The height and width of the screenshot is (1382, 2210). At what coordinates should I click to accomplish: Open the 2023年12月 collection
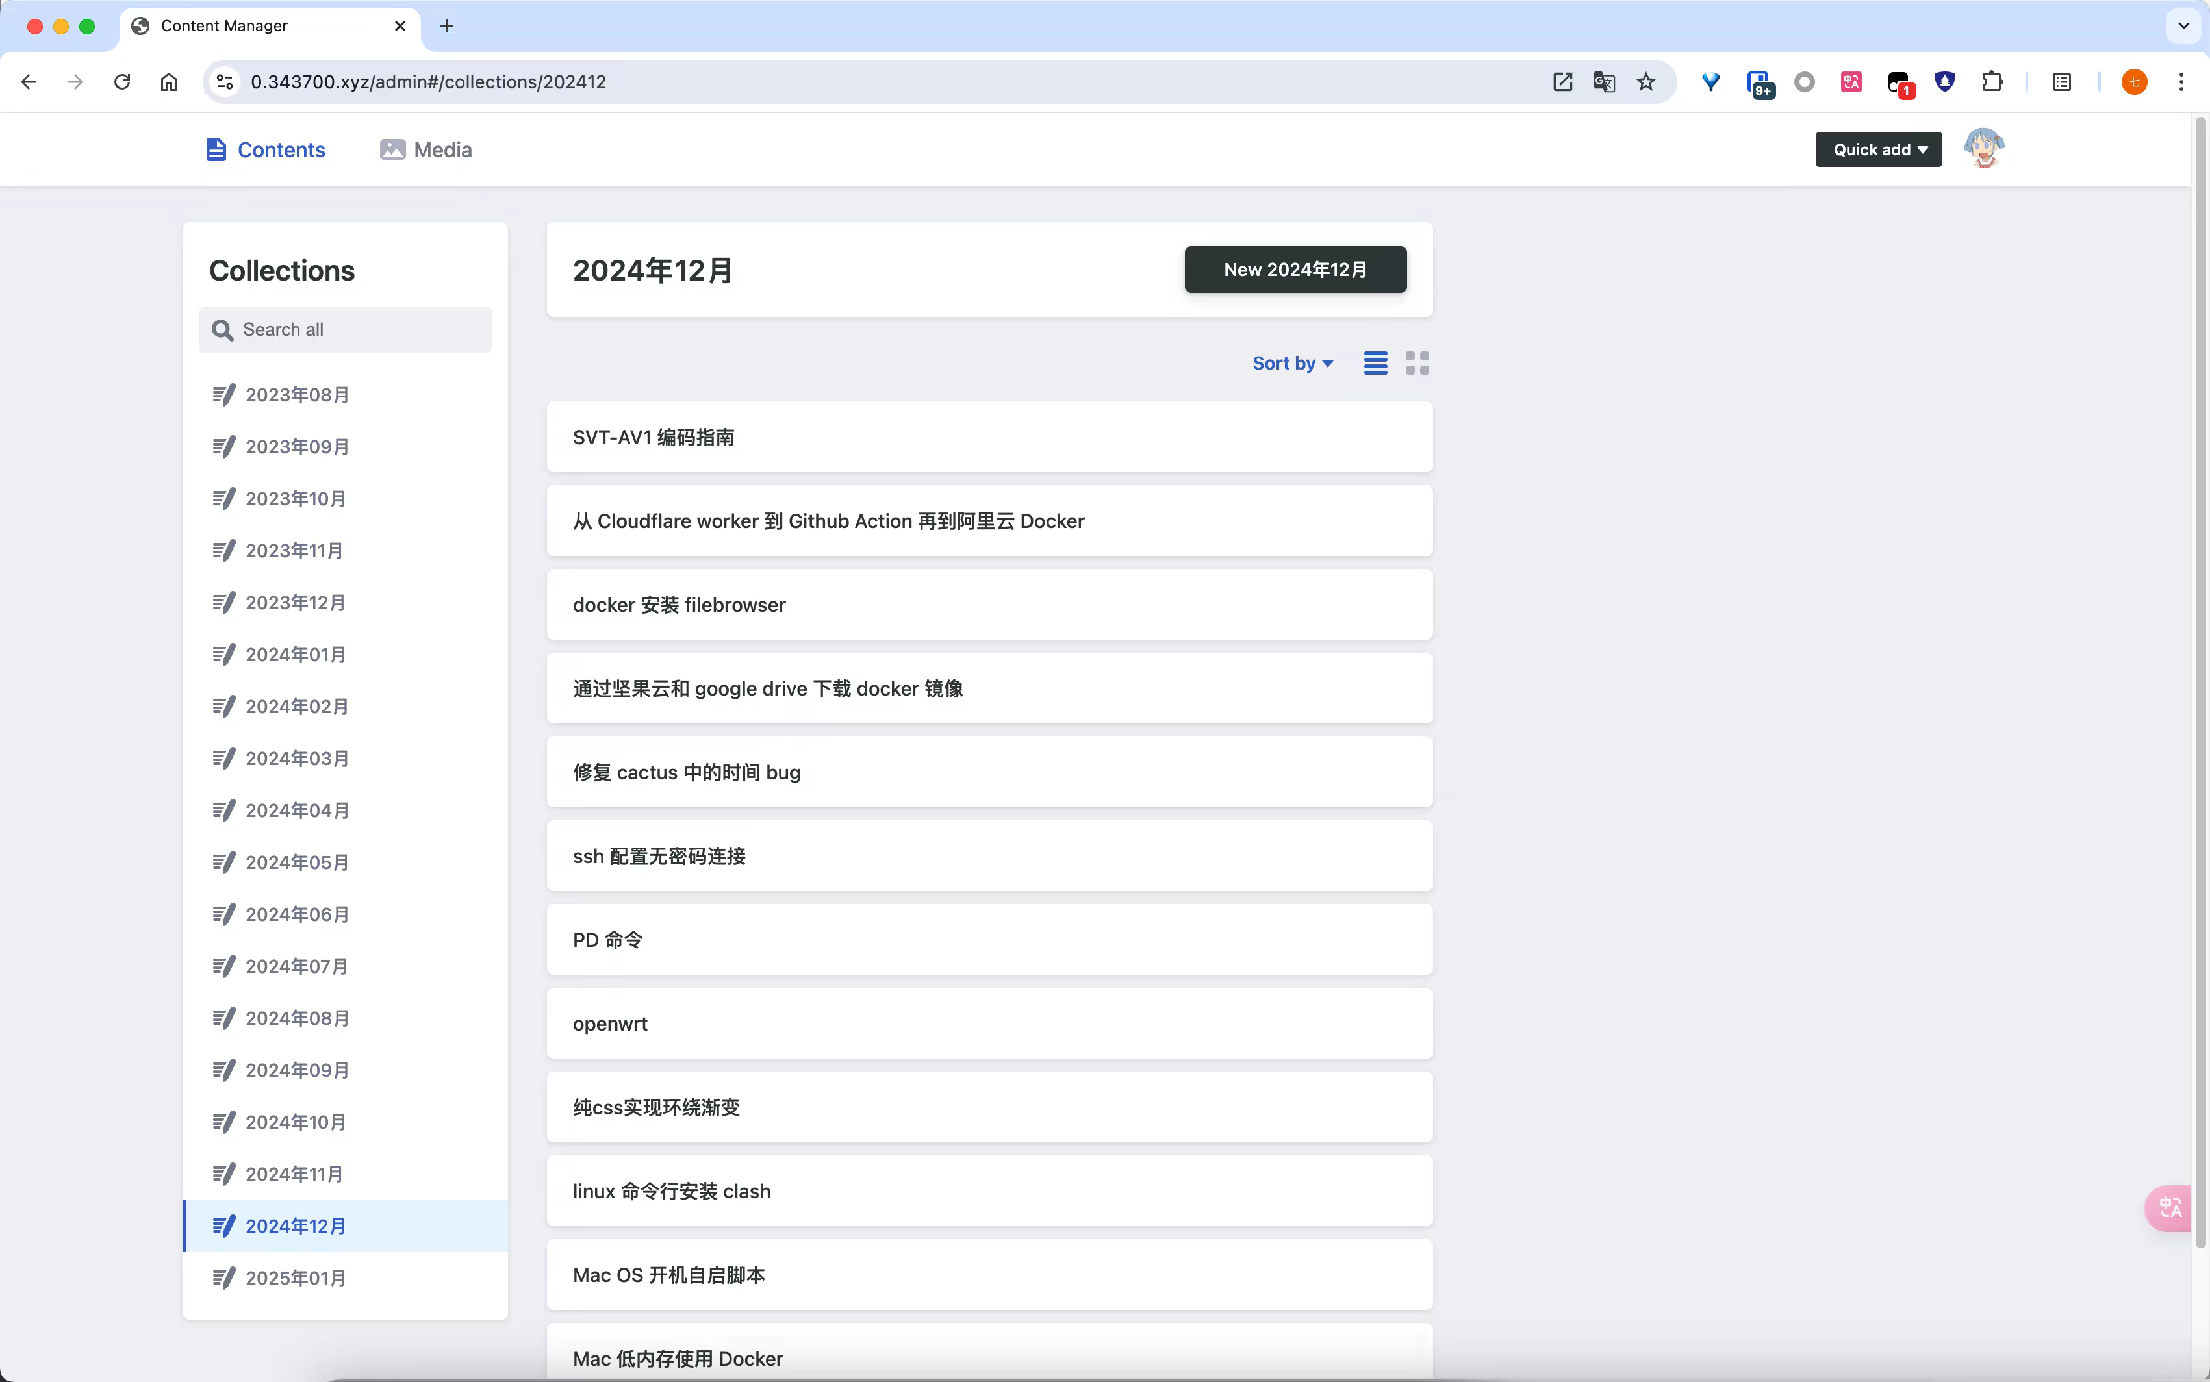346,603
